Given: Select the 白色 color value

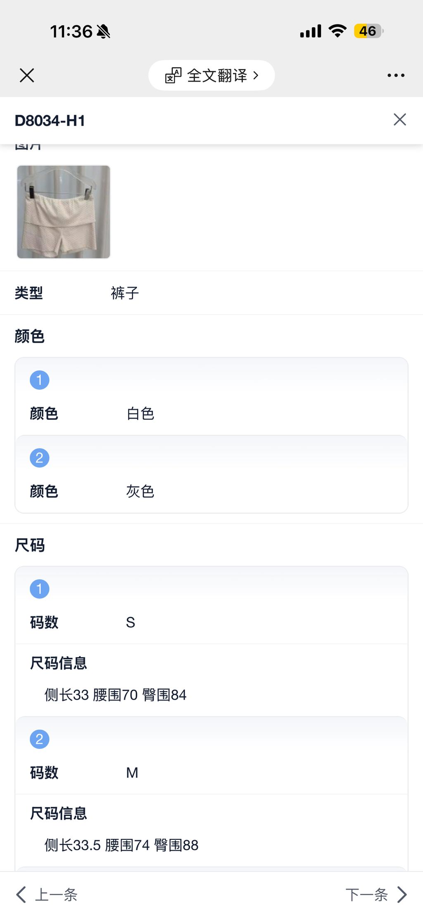Looking at the screenshot, I should pos(140,414).
